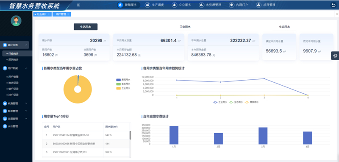
Task: Click the row 298210948124 财富商业街28-33
Action: (x=86, y=135)
